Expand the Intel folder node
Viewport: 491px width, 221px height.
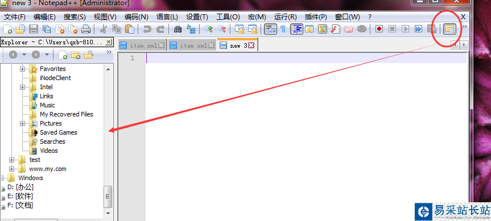22,87
